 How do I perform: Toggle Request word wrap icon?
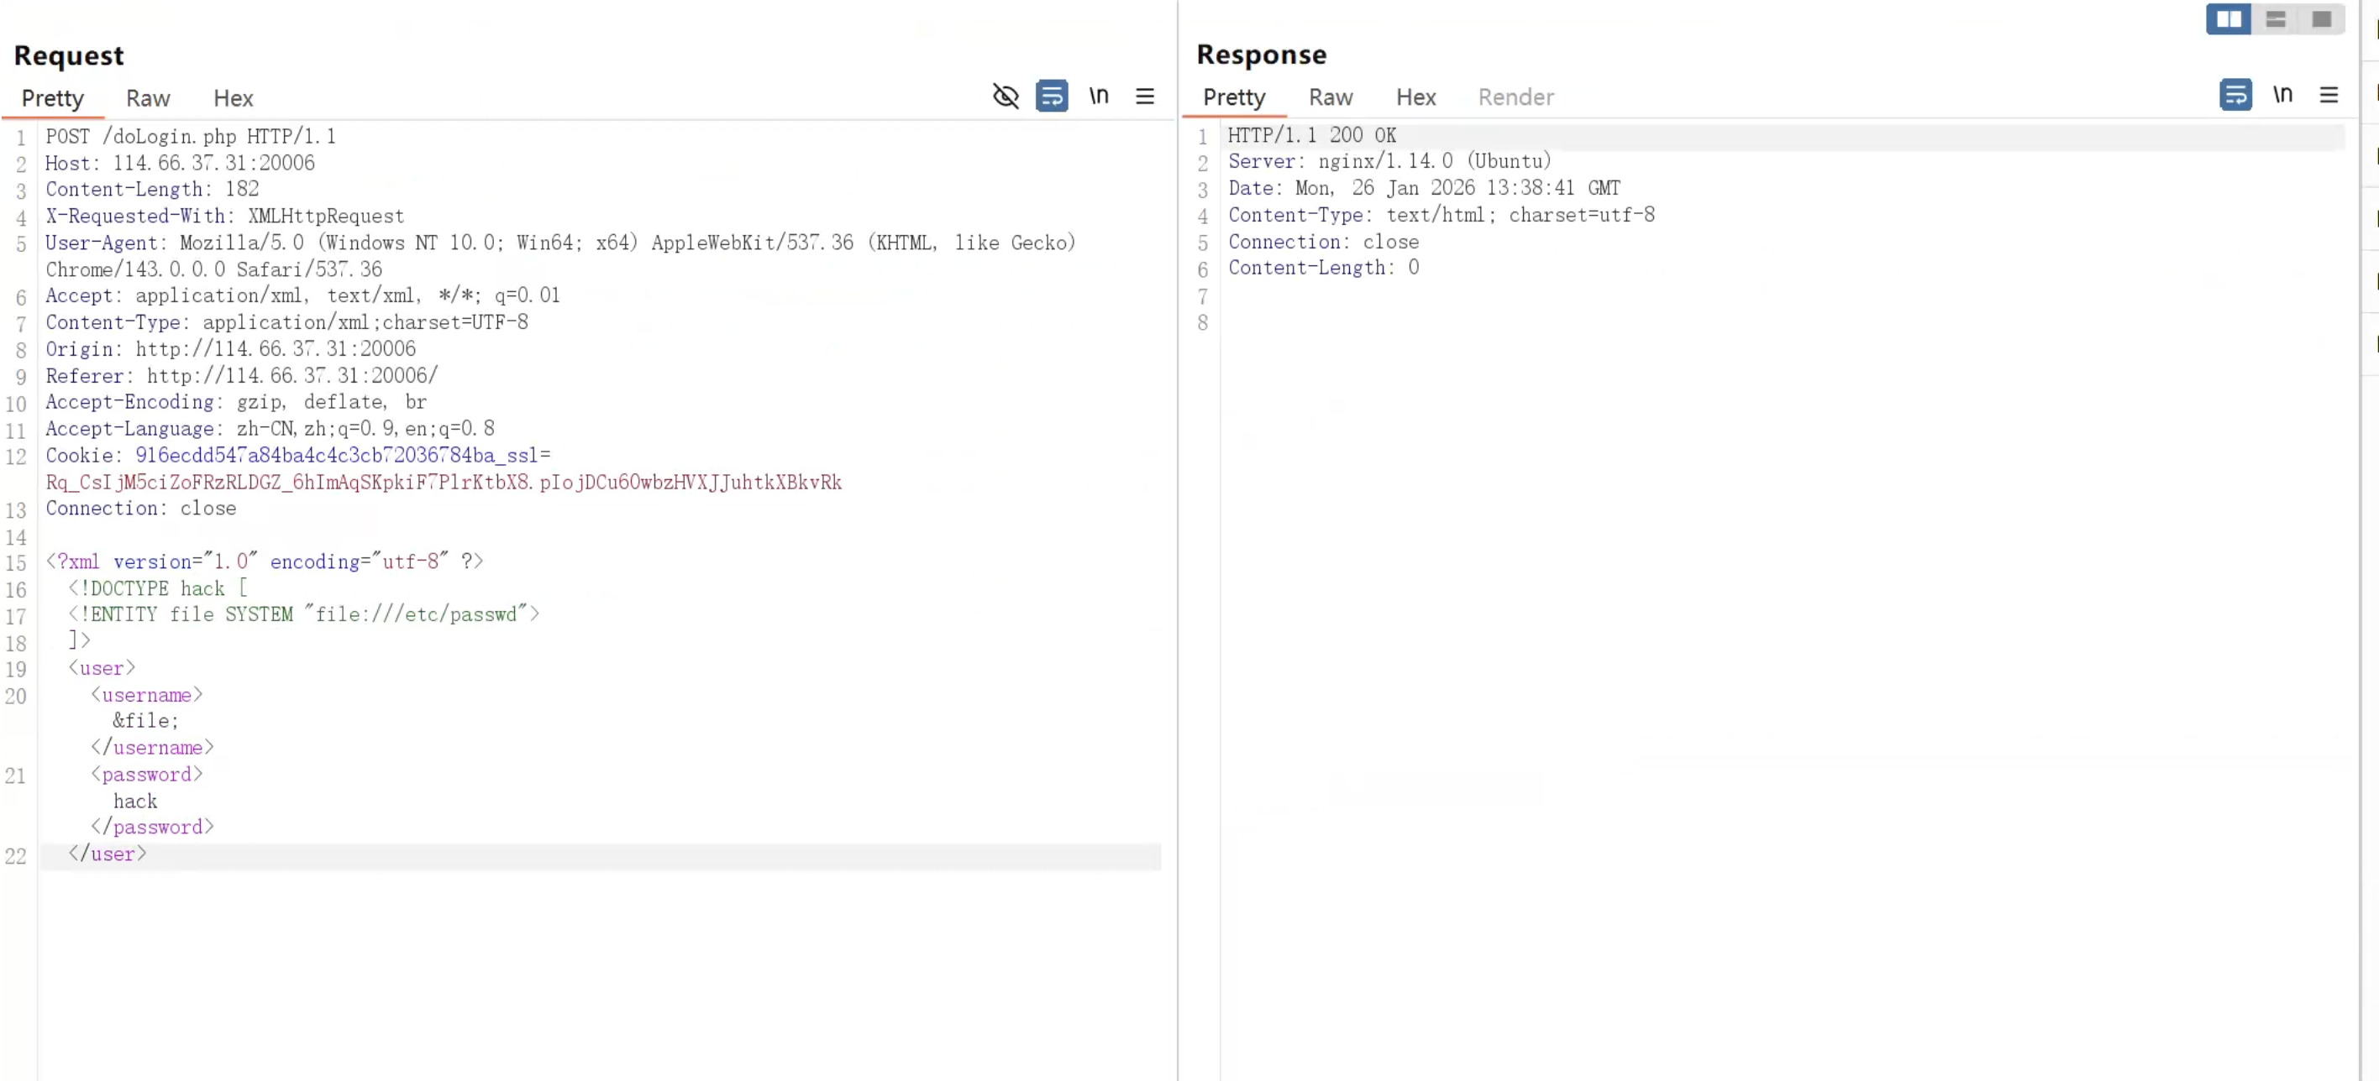[x=1051, y=96]
